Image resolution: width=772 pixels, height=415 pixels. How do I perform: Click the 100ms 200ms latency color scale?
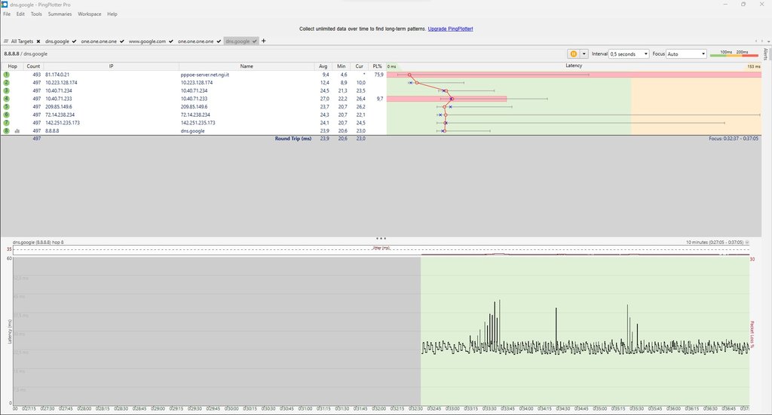tap(734, 54)
